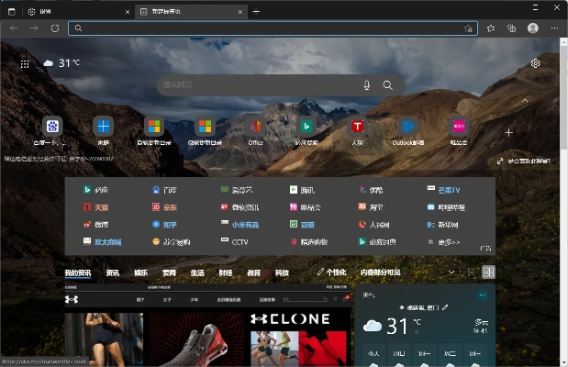Image resolution: width=568 pixels, height=367 pixels.
Task: Open the Collections toolbar icon
Action: point(511,28)
